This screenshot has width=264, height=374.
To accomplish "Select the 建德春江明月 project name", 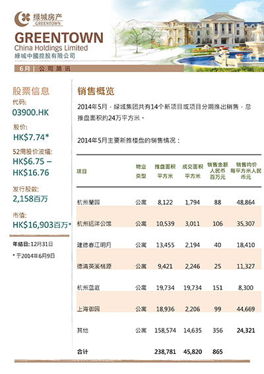I will 94,245.
